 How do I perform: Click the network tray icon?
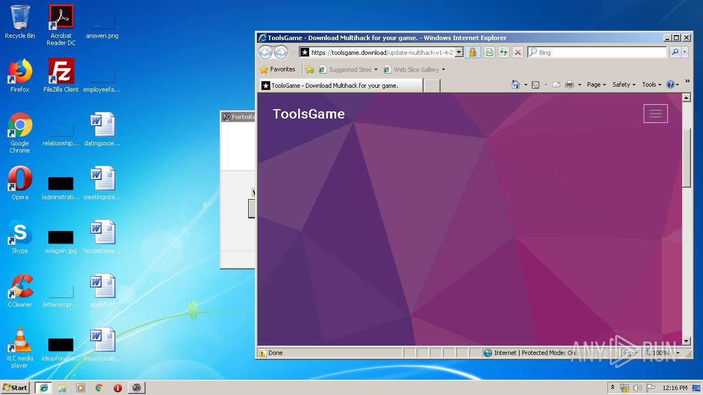coord(624,388)
